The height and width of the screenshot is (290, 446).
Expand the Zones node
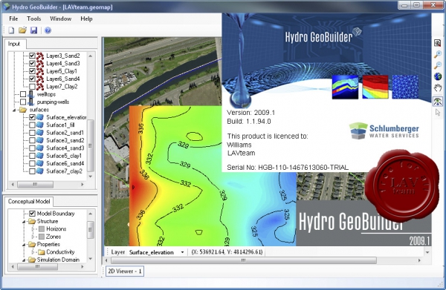pyautogui.click(x=33, y=237)
